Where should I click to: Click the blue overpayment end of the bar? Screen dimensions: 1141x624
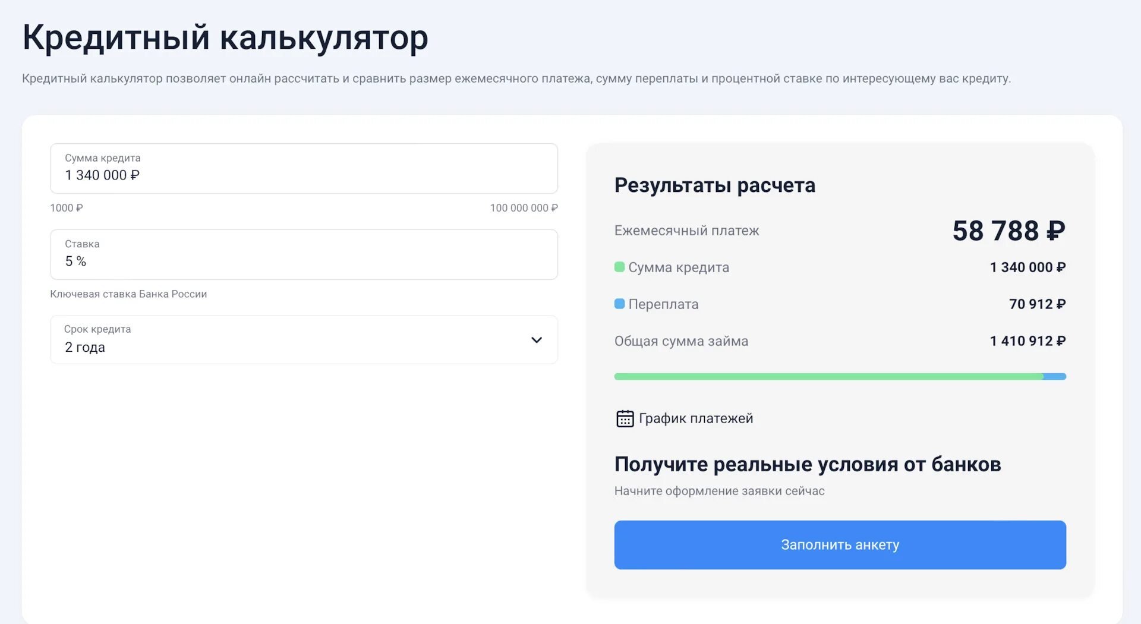[1055, 376]
